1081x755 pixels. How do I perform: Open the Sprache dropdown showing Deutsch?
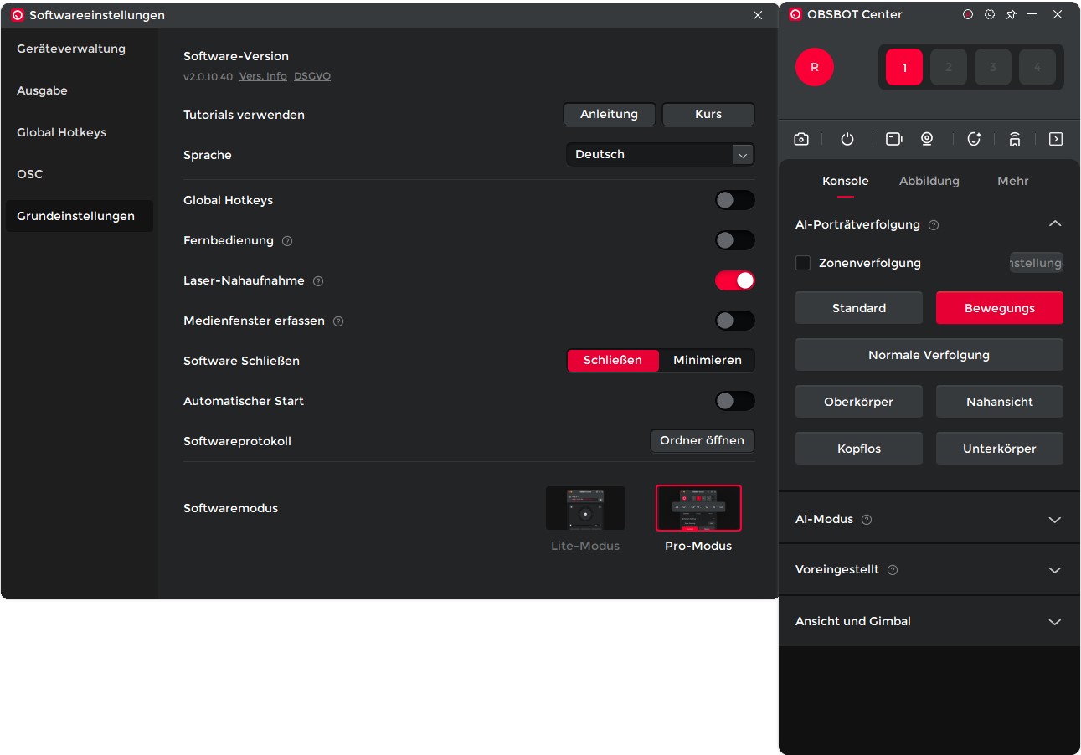(x=660, y=155)
